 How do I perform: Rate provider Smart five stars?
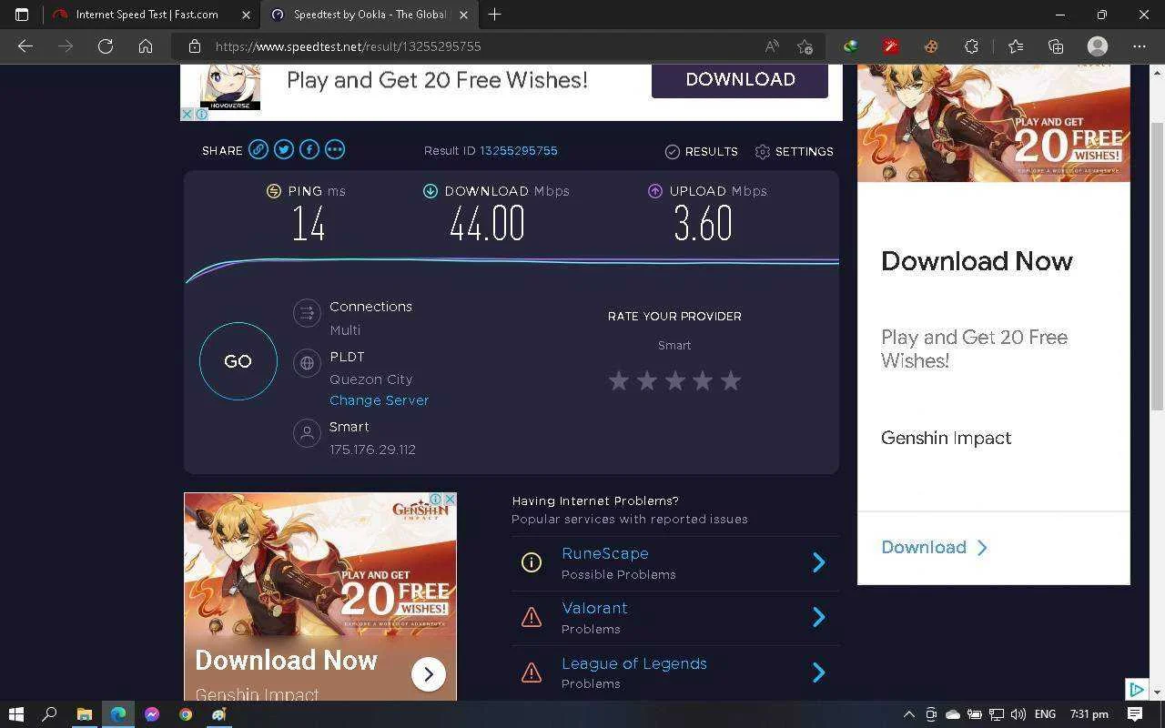point(731,380)
